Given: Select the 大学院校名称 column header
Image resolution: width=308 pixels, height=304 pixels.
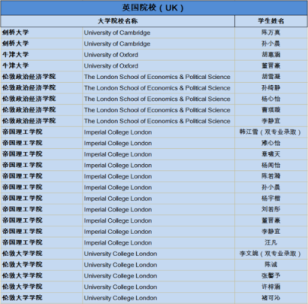Looking at the screenshot, I should click(x=118, y=21).
